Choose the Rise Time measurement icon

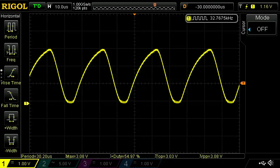(x=11, y=73)
